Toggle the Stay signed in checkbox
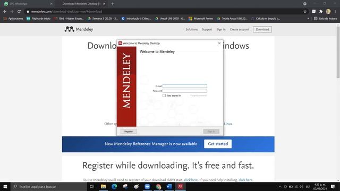The height and width of the screenshot is (191, 340). (x=164, y=95)
